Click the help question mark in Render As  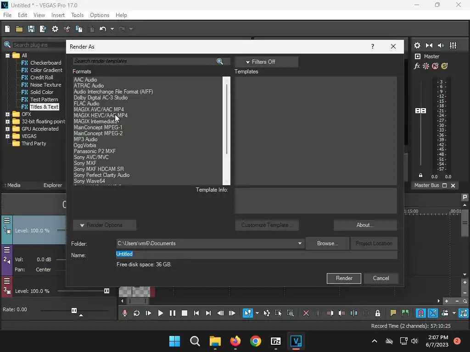pyautogui.click(x=373, y=46)
